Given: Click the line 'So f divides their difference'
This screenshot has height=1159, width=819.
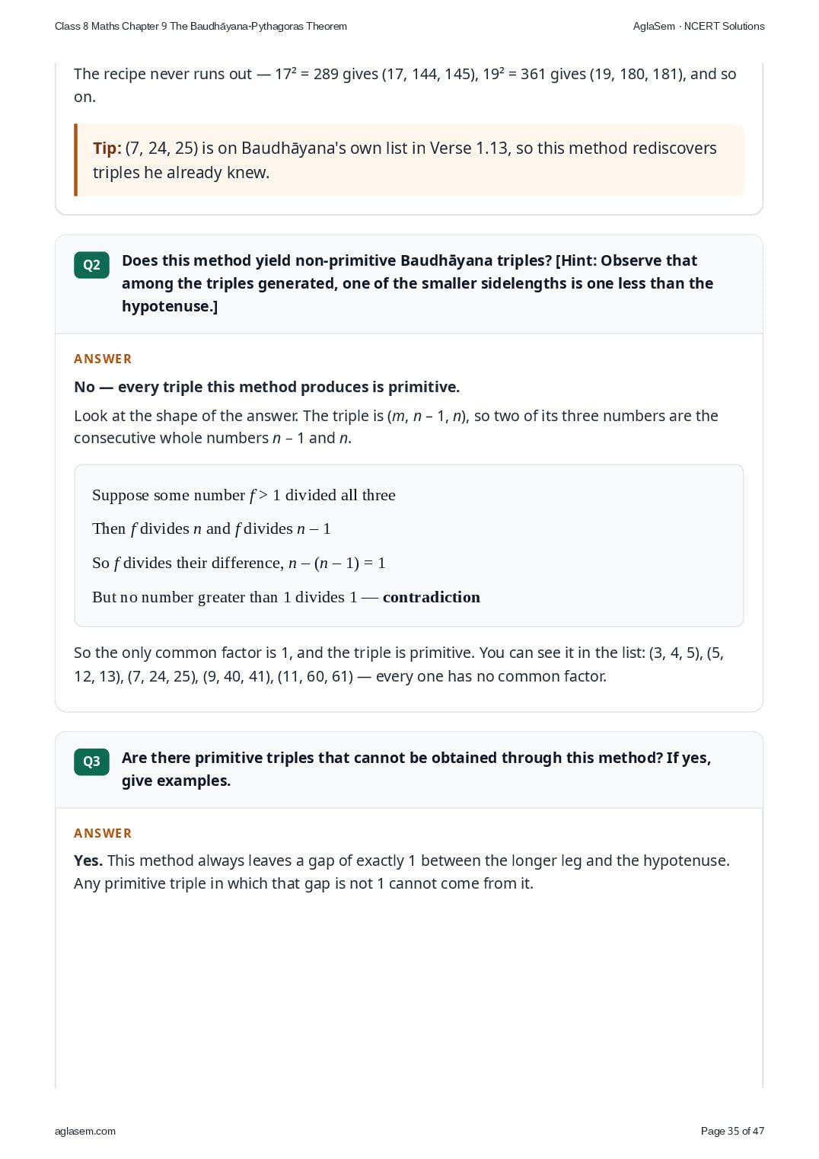Looking at the screenshot, I should 239,563.
